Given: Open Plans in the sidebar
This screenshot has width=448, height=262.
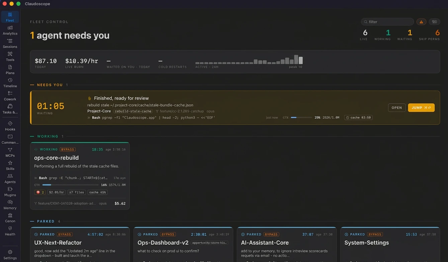Looking at the screenshot, I should 10,70.
